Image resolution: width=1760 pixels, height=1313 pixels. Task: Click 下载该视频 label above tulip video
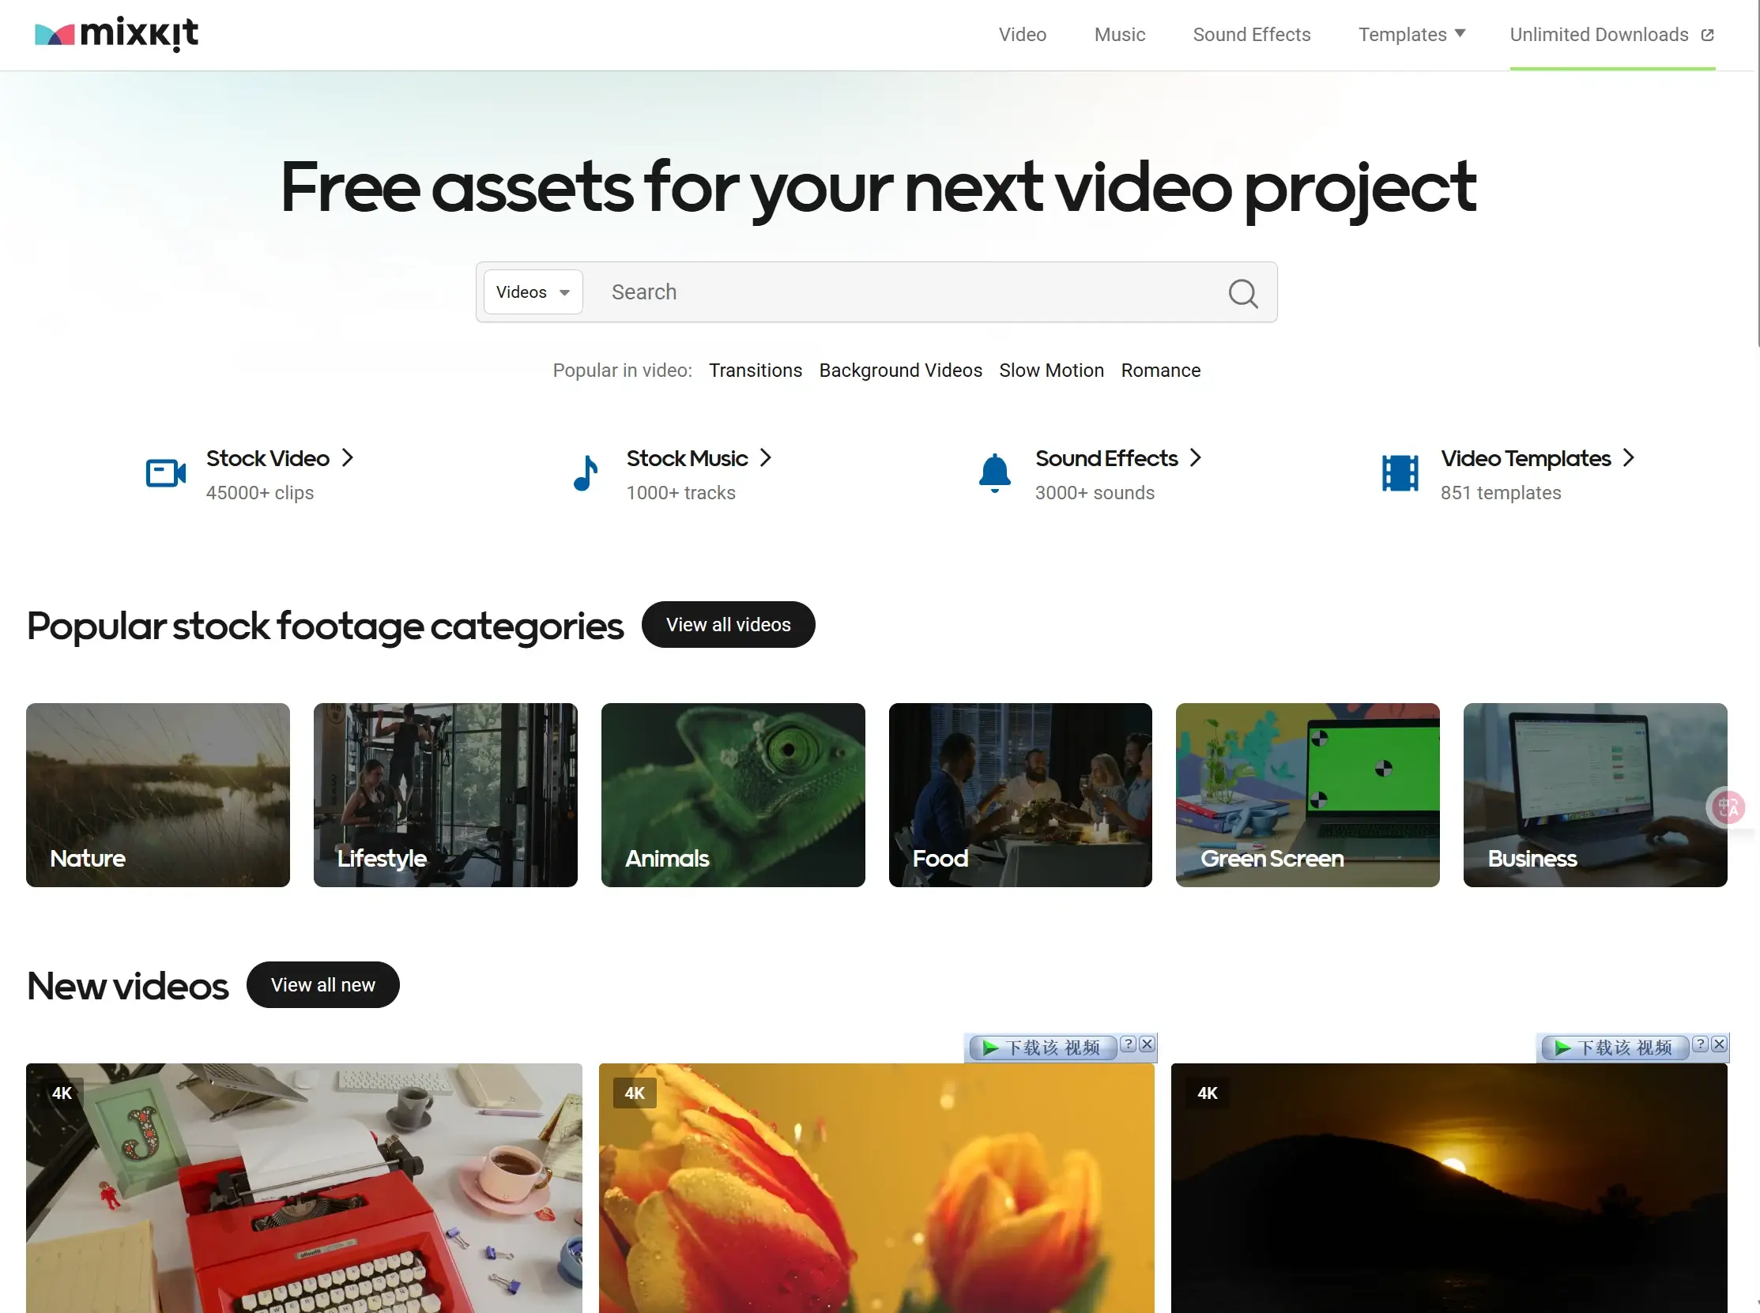(1053, 1048)
